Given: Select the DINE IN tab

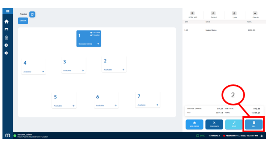Looking at the screenshot, I should coord(23,21).
